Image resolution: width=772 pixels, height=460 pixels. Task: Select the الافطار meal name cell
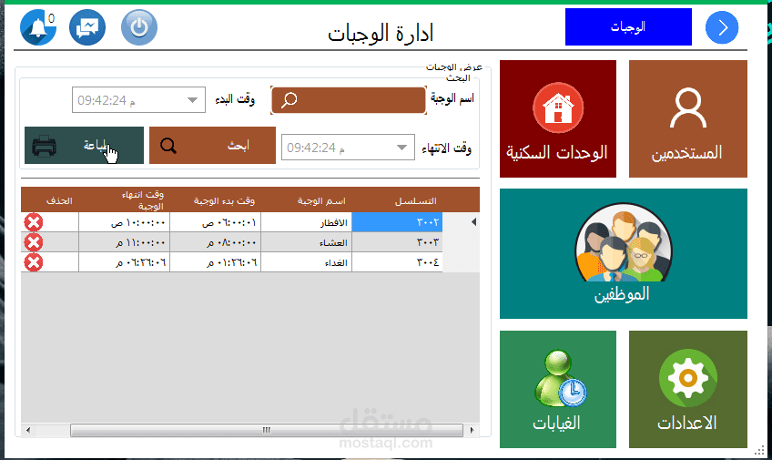[306, 222]
